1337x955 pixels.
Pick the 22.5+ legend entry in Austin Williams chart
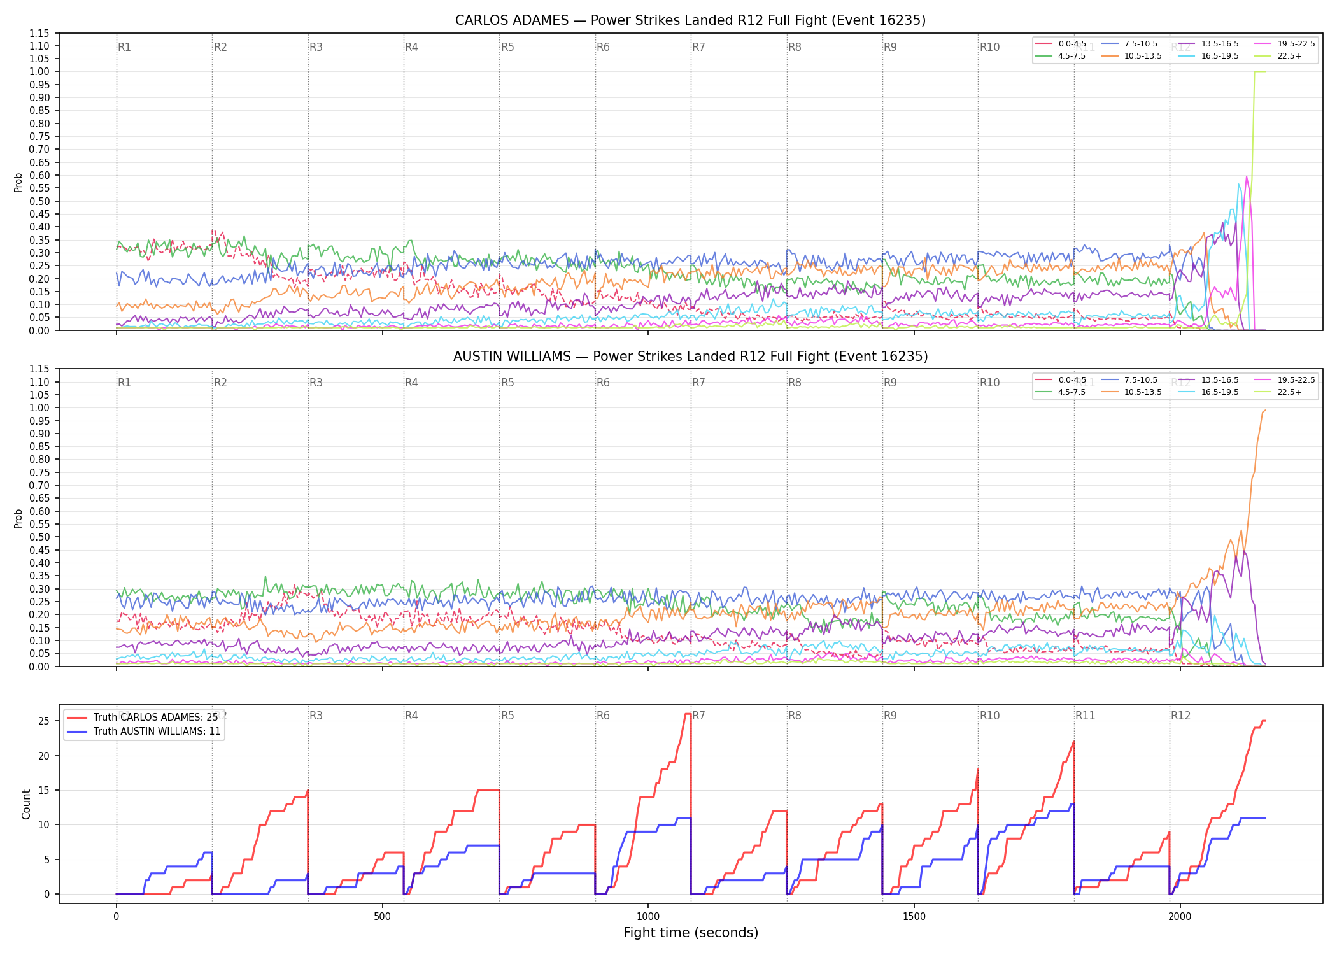click(1278, 392)
